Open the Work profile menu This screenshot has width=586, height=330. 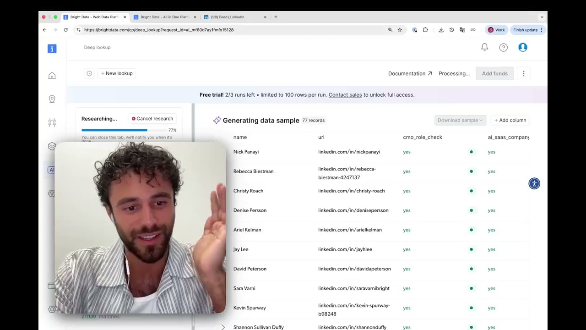tap(496, 30)
